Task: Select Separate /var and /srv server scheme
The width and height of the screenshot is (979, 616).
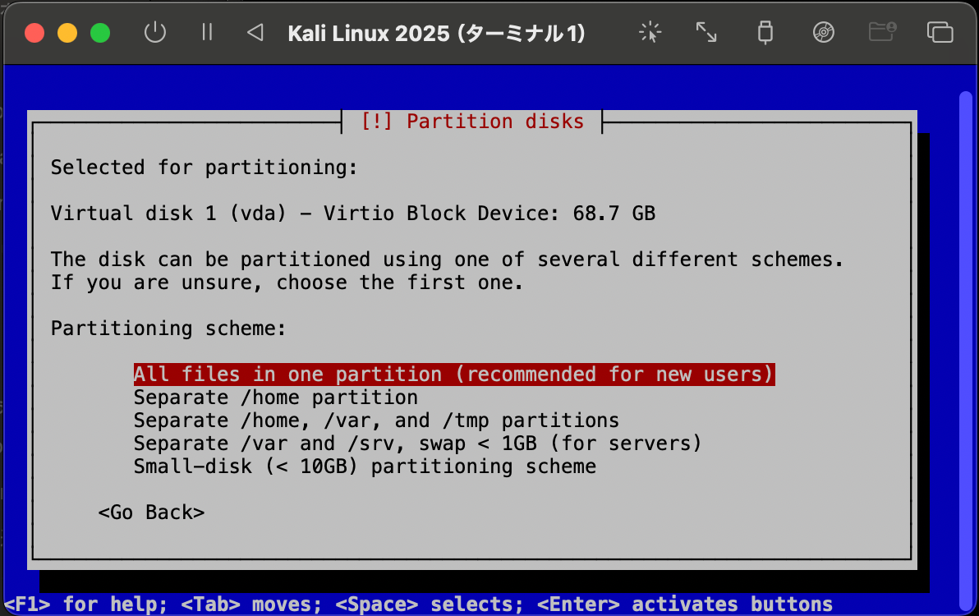Action: [417, 444]
